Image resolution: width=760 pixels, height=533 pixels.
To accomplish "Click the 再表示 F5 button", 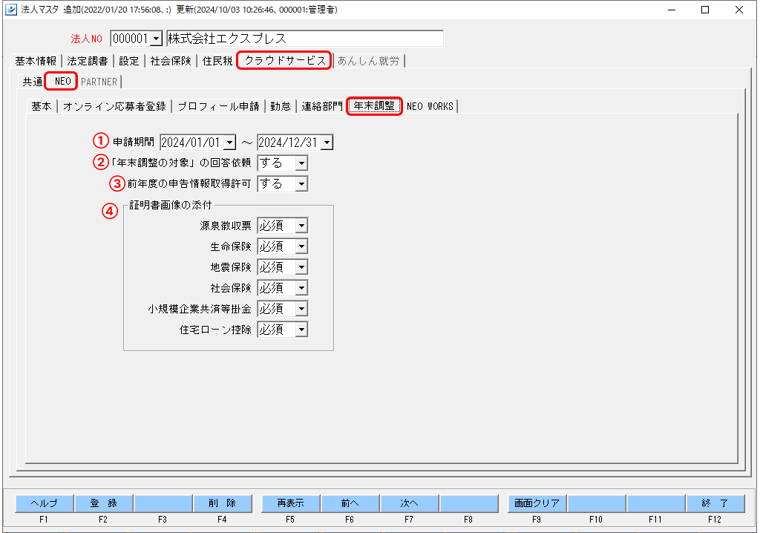I will (290, 503).
